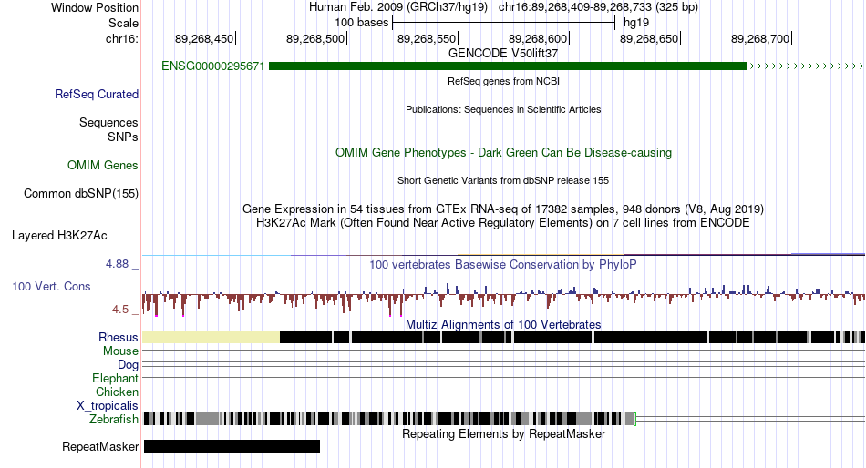The height and width of the screenshot is (468, 866).
Task: Click the Window Position label
Action: [95, 7]
